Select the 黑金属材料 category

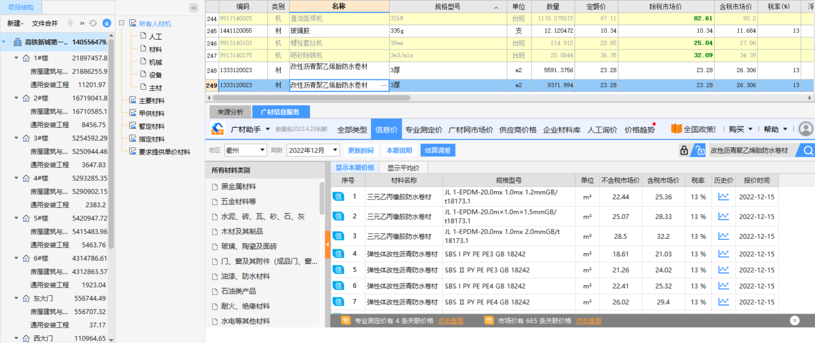(x=239, y=186)
